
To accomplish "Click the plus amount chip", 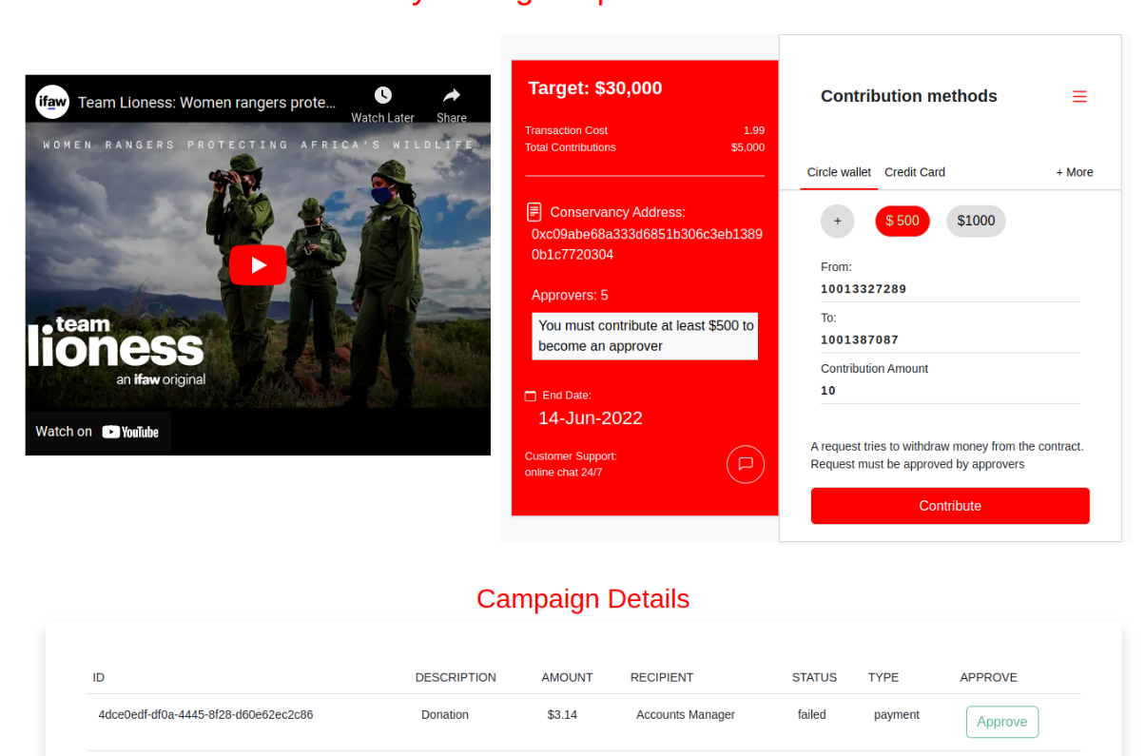I will 837,221.
